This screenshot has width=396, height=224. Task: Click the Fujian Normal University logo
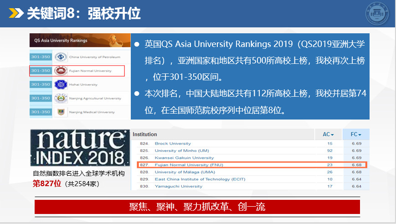(61, 71)
